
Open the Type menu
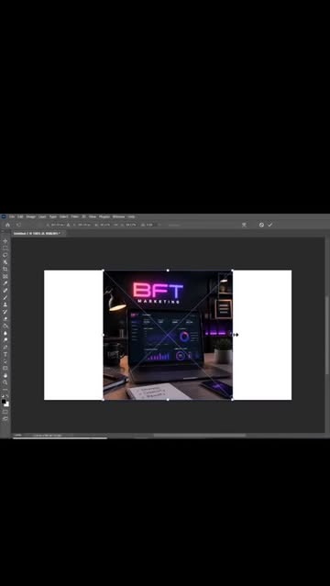pos(53,216)
